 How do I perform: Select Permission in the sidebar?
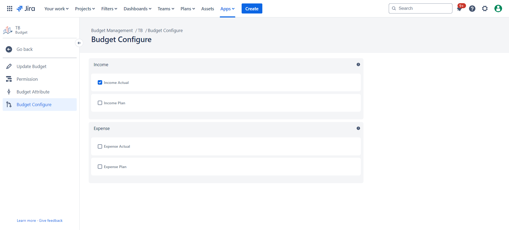(40, 79)
